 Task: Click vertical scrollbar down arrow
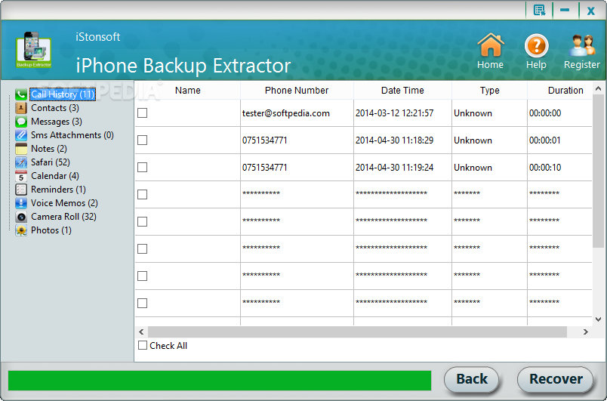[x=598, y=319]
